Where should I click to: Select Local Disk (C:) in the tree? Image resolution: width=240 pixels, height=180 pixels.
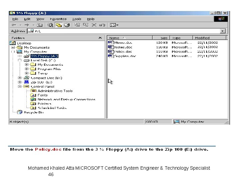tap(43, 60)
